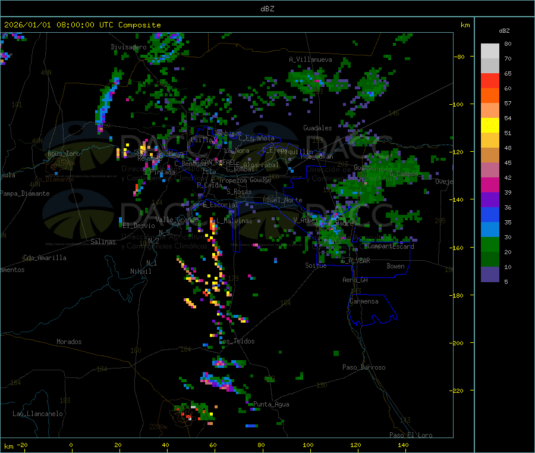This screenshot has height=453, width=535.
Task: Click the dusty pink 42–45 dBZ legend swatch
Action: coord(490,170)
